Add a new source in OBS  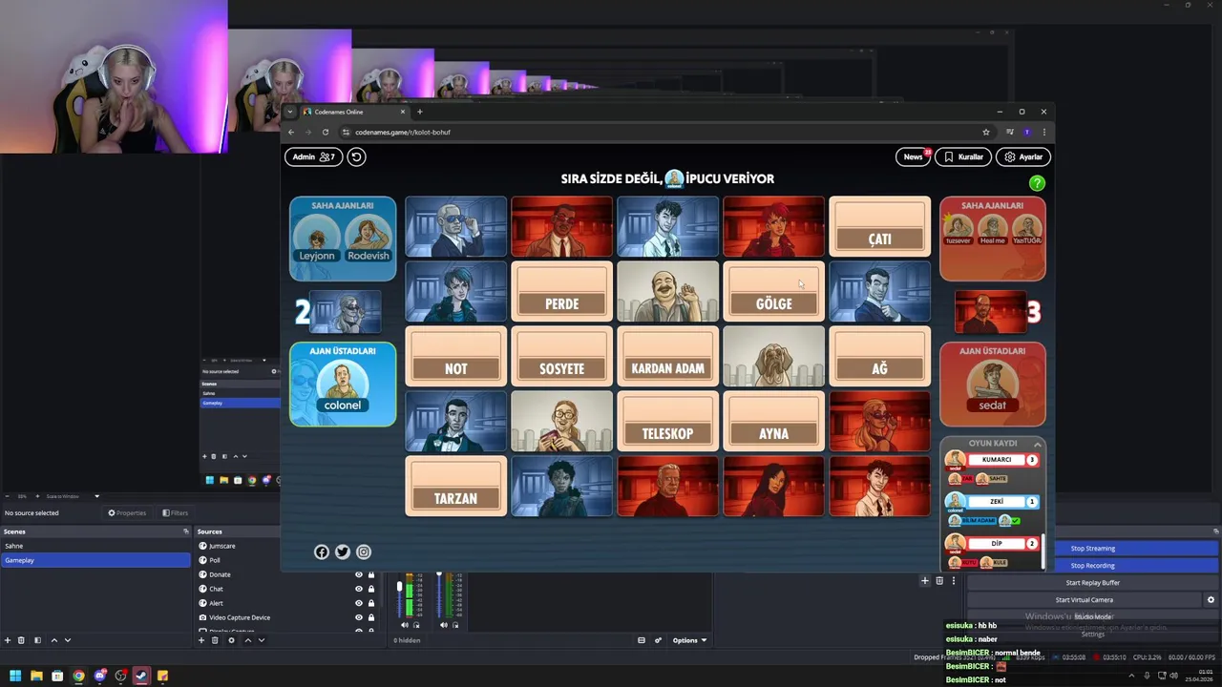click(201, 640)
